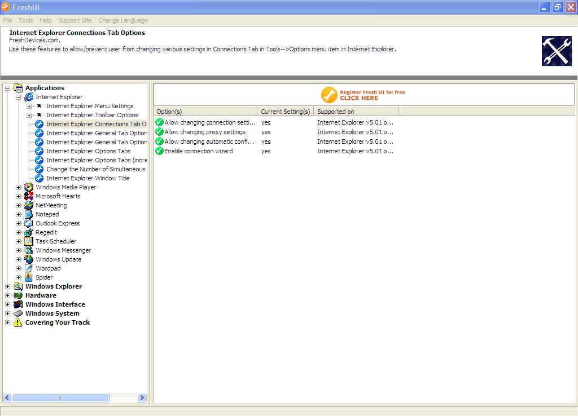Image resolution: width=578 pixels, height=416 pixels.
Task: Expand Internet Explorer Menu Settings node
Action: (x=29, y=106)
